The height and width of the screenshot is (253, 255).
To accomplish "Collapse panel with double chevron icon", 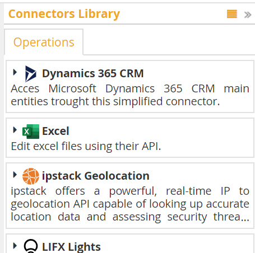I will [x=248, y=15].
